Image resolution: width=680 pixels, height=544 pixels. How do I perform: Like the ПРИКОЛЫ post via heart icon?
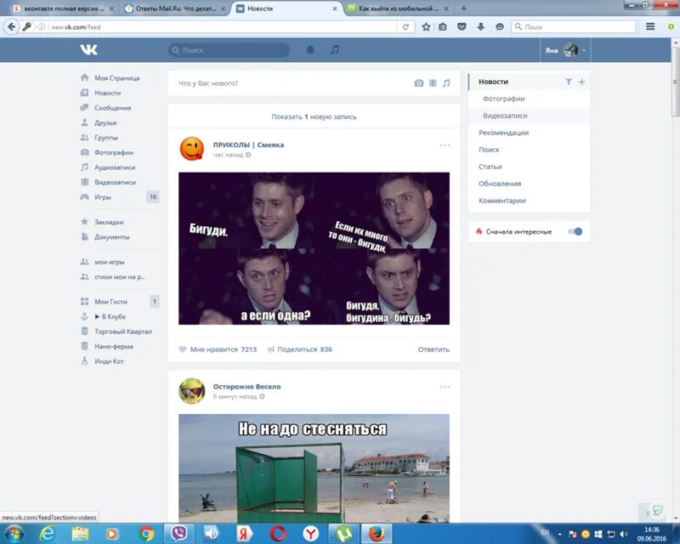pyautogui.click(x=183, y=349)
